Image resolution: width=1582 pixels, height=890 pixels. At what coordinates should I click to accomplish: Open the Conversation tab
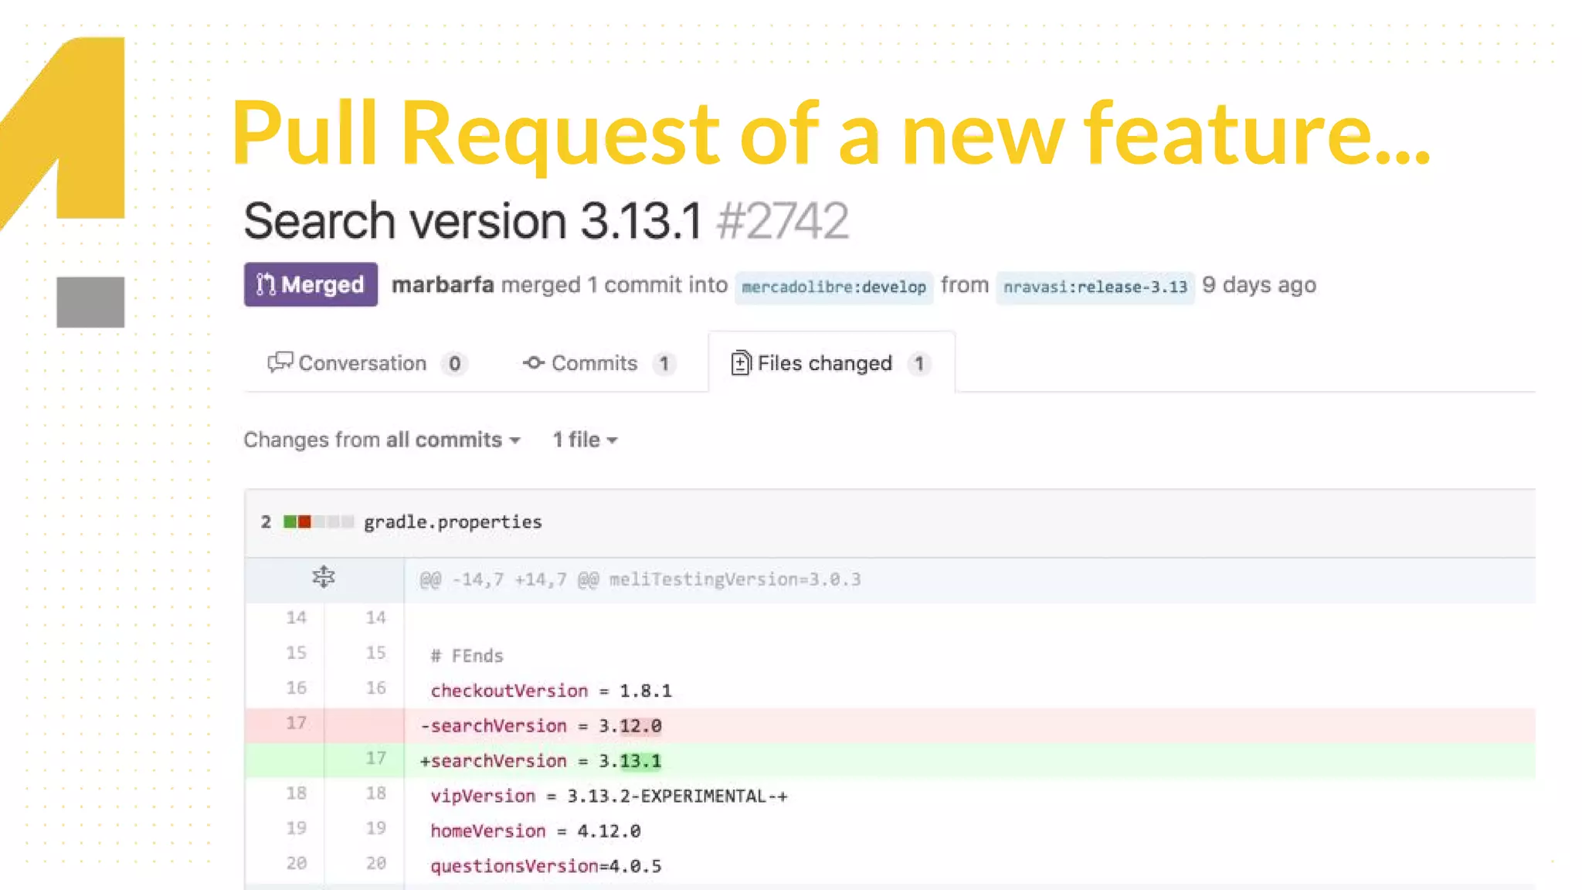coord(368,363)
